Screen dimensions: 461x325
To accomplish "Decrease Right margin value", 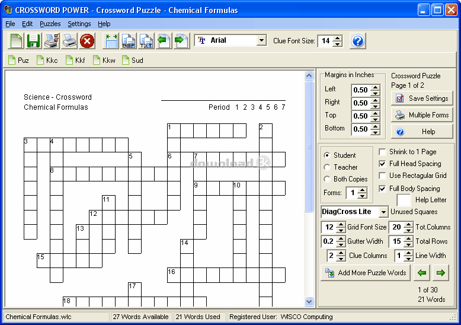I will click(375, 106).
